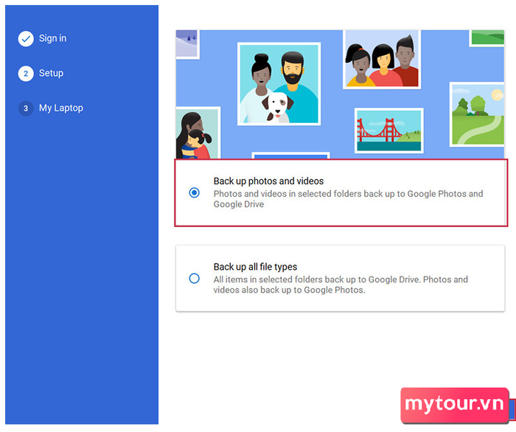This screenshot has height=432, width=516.
Task: Click the couple with dog photo illustration
Action: (279, 84)
